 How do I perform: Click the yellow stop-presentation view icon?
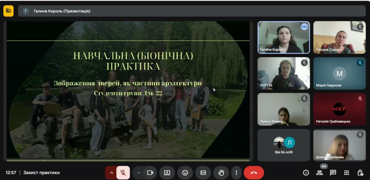(9, 10)
